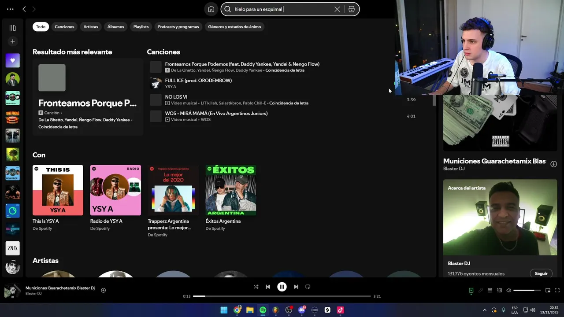Screen dimensions: 564x317
Task: Open the Fronteamos Porque P... top result card
Action: (x=88, y=97)
